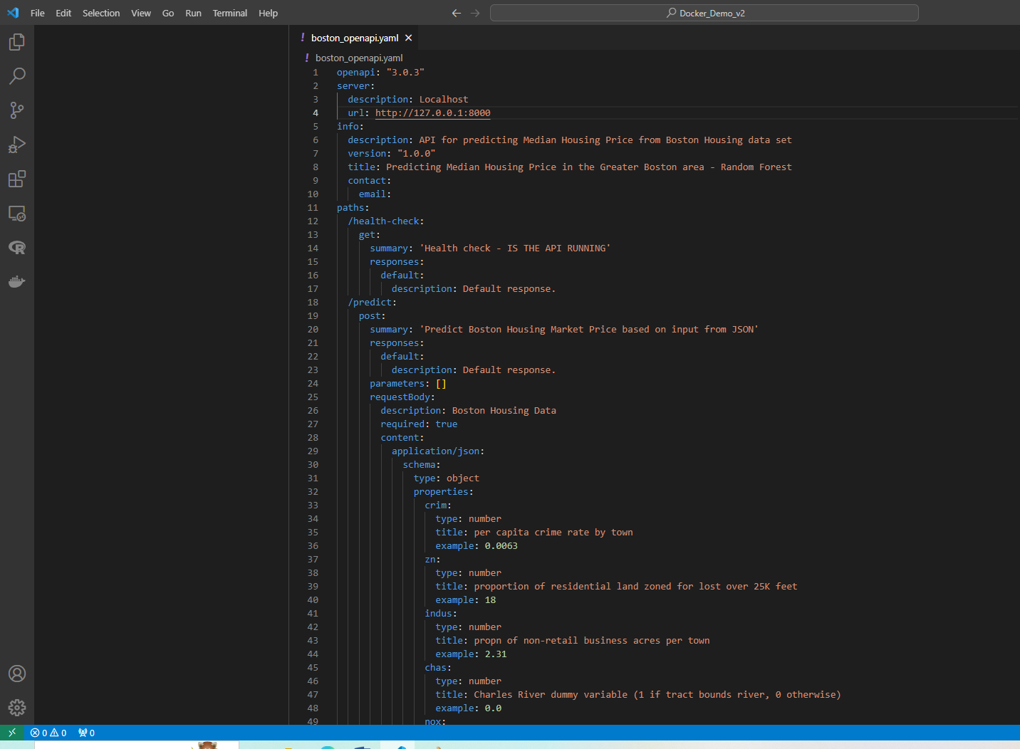The height and width of the screenshot is (749, 1020).
Task: Click the Docker_Demo_v2 command center search box
Action: 704,13
